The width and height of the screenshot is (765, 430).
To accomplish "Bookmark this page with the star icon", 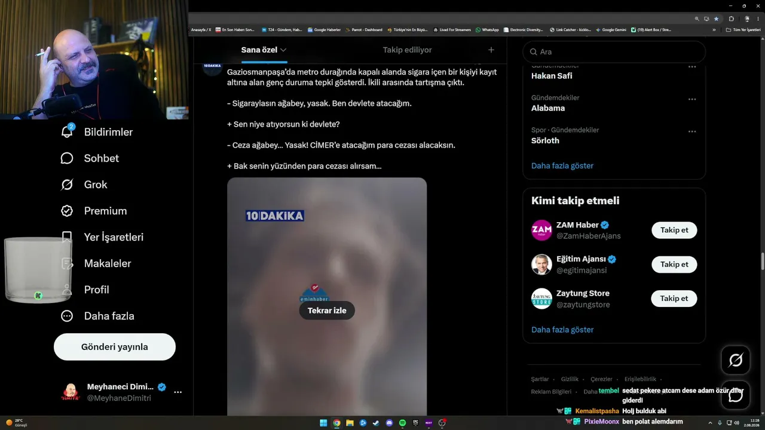I will click(716, 19).
